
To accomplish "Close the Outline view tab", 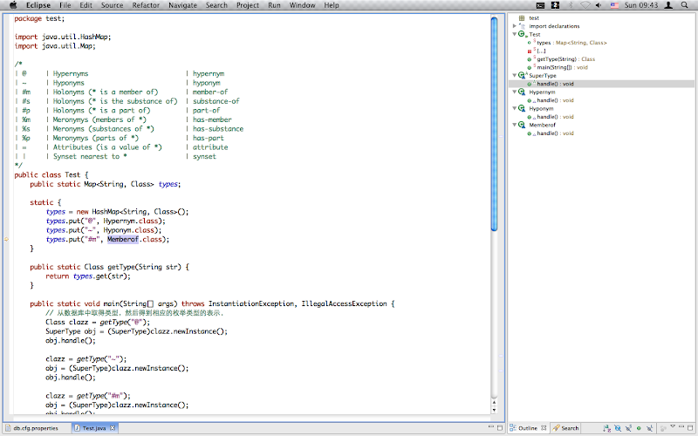I will (544, 428).
